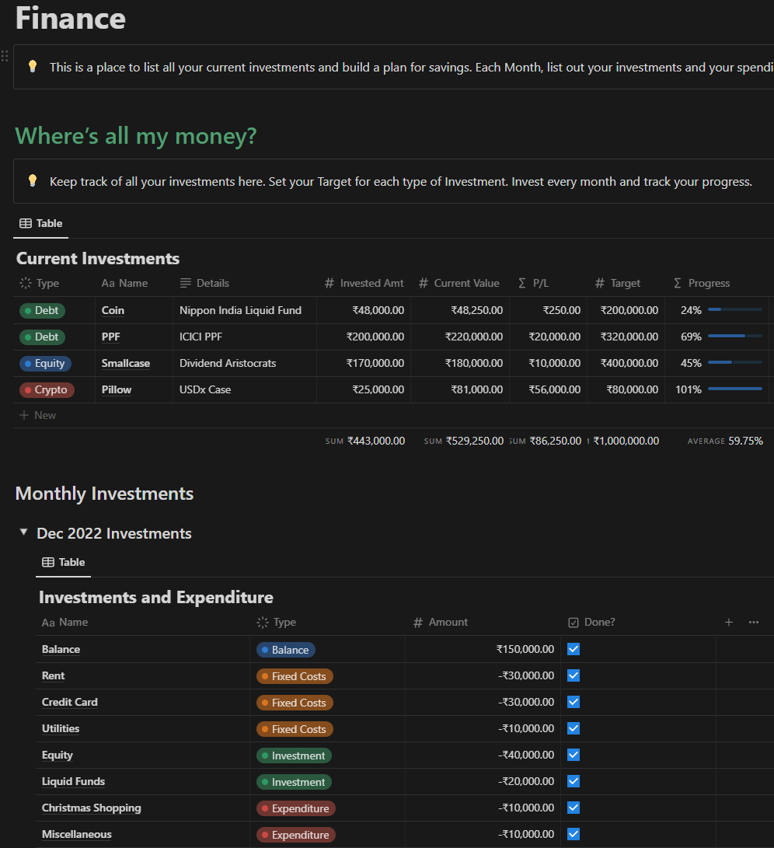This screenshot has height=848, width=774.
Task: Click the Target column header
Action: tap(618, 283)
